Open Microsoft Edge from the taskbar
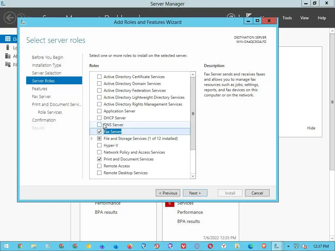335x251 pixels. pos(250,246)
